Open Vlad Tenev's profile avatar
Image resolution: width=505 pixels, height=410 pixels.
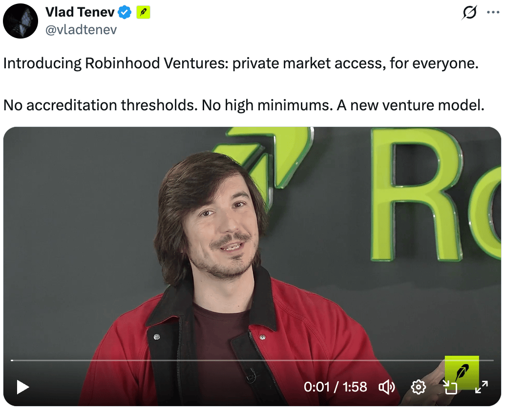(x=21, y=21)
